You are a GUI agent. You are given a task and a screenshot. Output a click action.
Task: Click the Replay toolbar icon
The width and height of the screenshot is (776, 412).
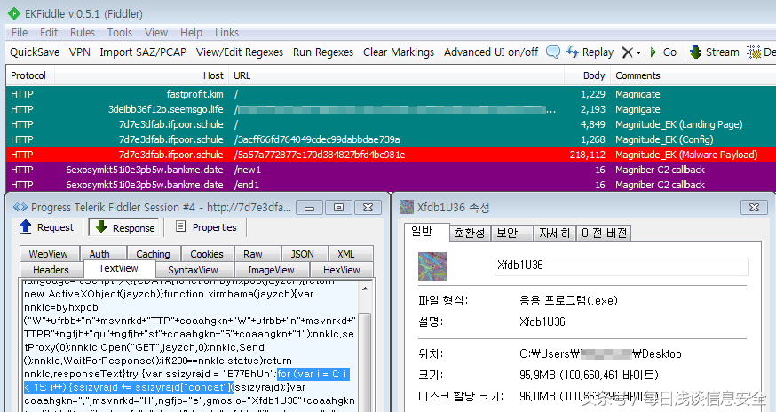coord(573,52)
